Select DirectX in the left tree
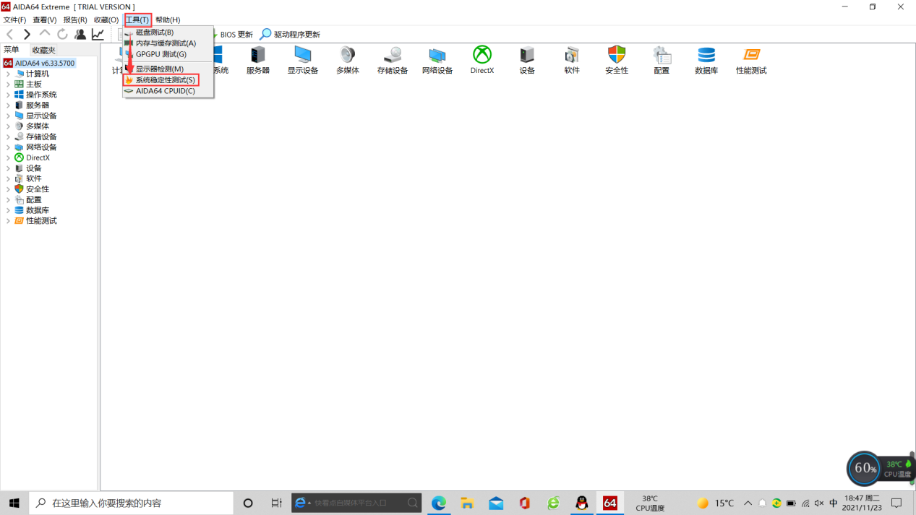Viewport: 916px width, 515px height. (x=38, y=157)
